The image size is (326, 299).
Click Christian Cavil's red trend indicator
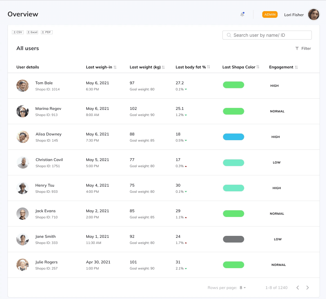click(186, 167)
